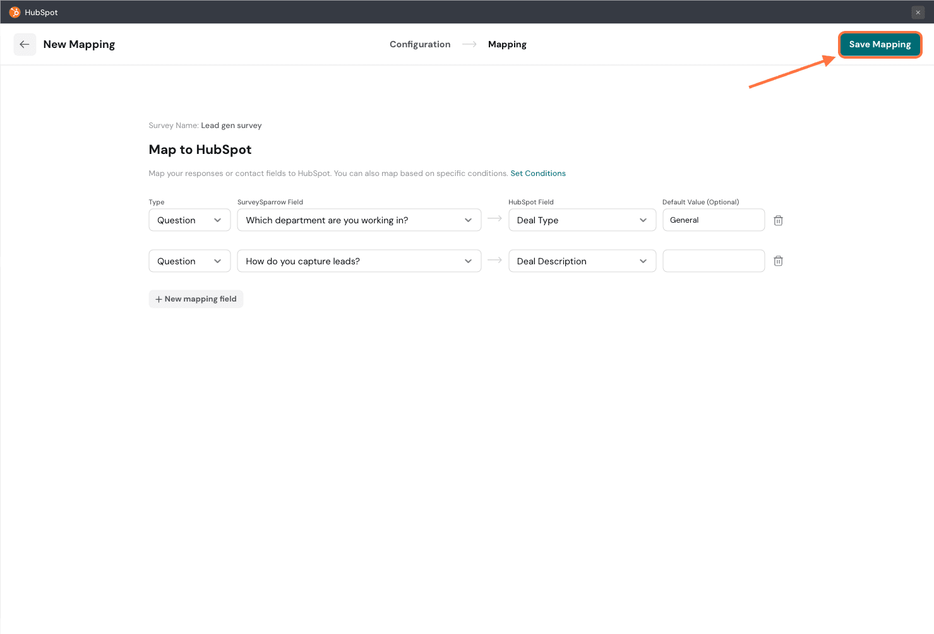Switch to the Configuration step
Screen dimensions: 934x634
(x=420, y=44)
